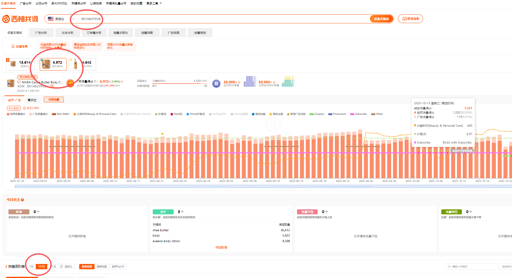
Task: Toggle the Coupon legend series in chart
Action: [x=317, y=114]
